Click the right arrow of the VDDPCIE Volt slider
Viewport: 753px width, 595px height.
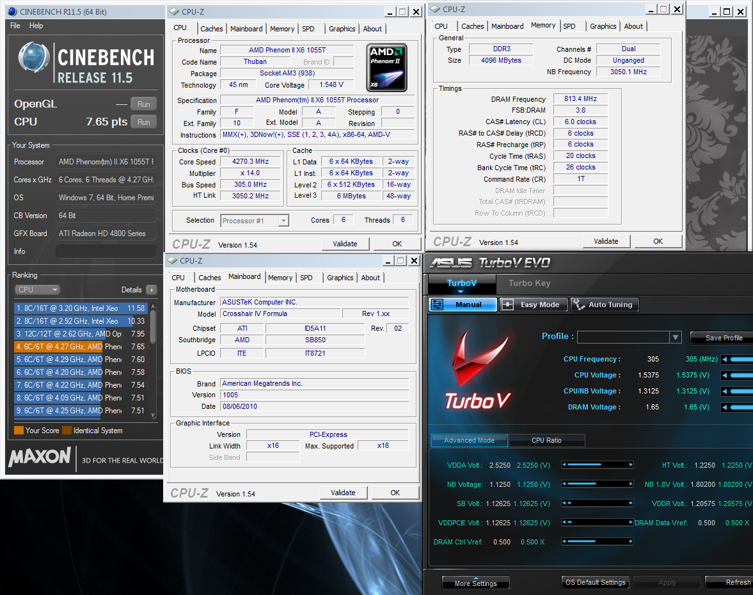631,523
